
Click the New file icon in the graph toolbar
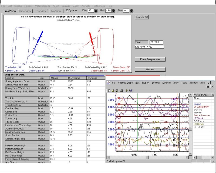pyautogui.click(x=109, y=91)
